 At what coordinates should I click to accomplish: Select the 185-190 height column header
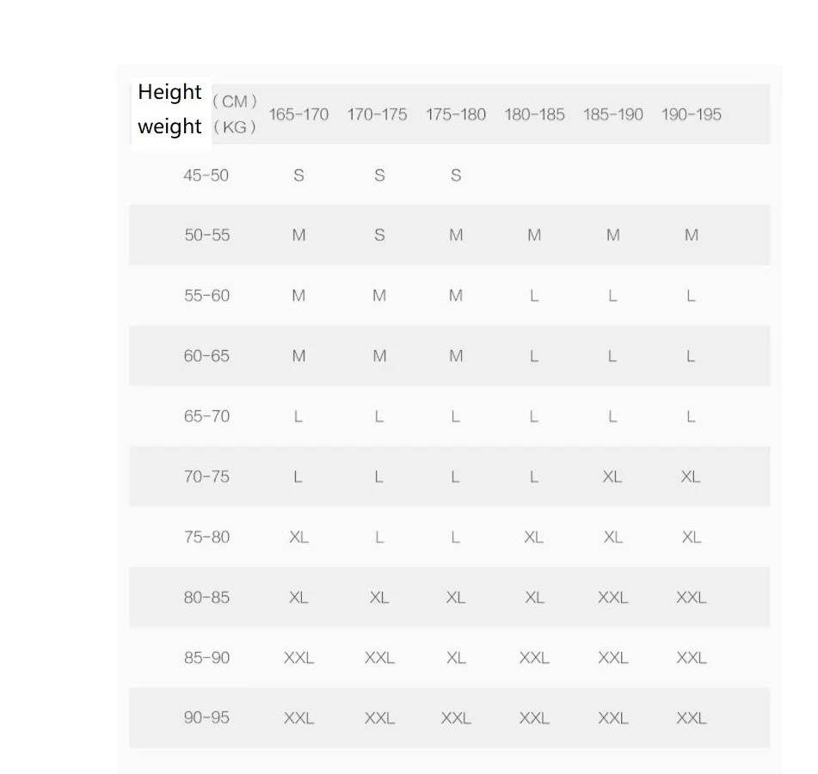tap(612, 114)
